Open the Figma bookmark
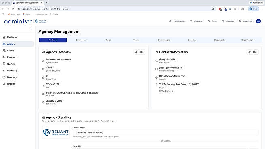This screenshot has width=265, height=149. point(26,14)
